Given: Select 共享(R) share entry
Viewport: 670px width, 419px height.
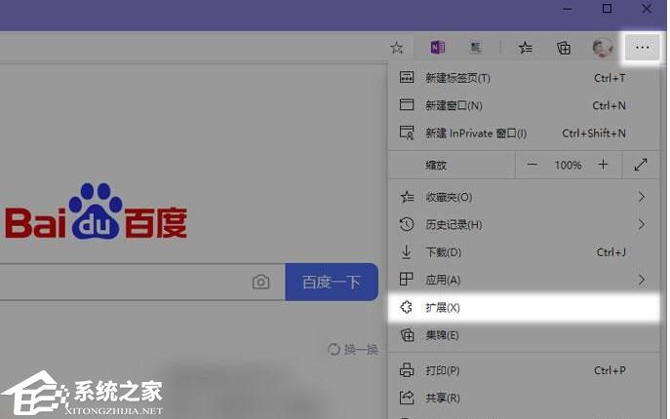Looking at the screenshot, I should point(524,399).
